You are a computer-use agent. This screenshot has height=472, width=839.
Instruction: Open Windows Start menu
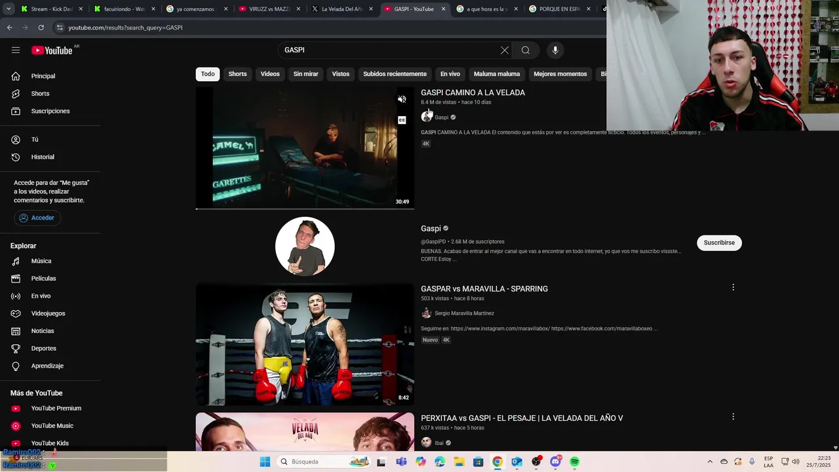[265, 462]
